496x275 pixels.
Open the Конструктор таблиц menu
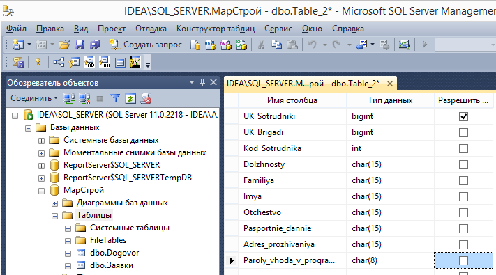pyautogui.click(x=216, y=29)
